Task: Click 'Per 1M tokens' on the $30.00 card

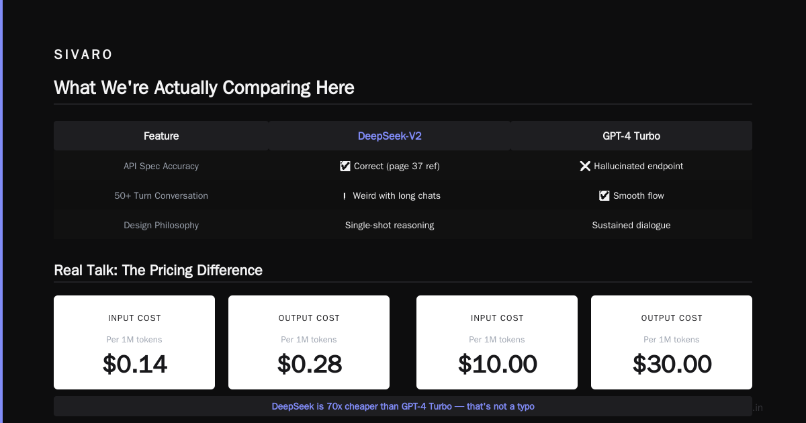Action: point(672,340)
